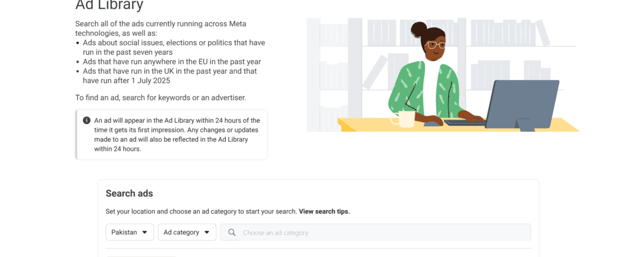Viewport: 630px width, 257px height.
Task: Open the Ad category dropdown
Action: [187, 232]
